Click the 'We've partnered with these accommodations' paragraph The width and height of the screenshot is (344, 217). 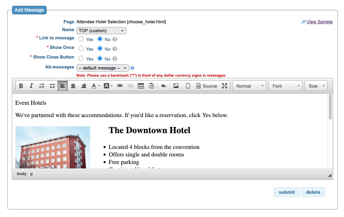[x=122, y=115]
